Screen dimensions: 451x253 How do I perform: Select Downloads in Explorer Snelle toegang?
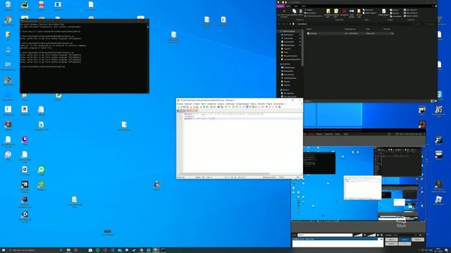(x=288, y=38)
